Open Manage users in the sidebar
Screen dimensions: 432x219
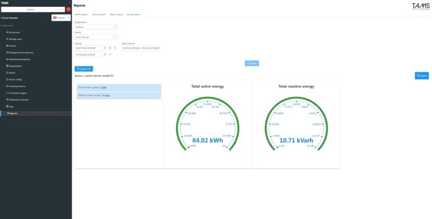pos(15,39)
